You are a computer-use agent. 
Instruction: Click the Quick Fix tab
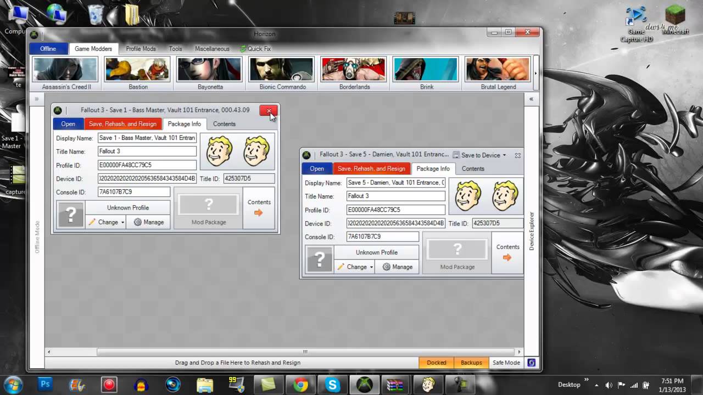pos(255,49)
